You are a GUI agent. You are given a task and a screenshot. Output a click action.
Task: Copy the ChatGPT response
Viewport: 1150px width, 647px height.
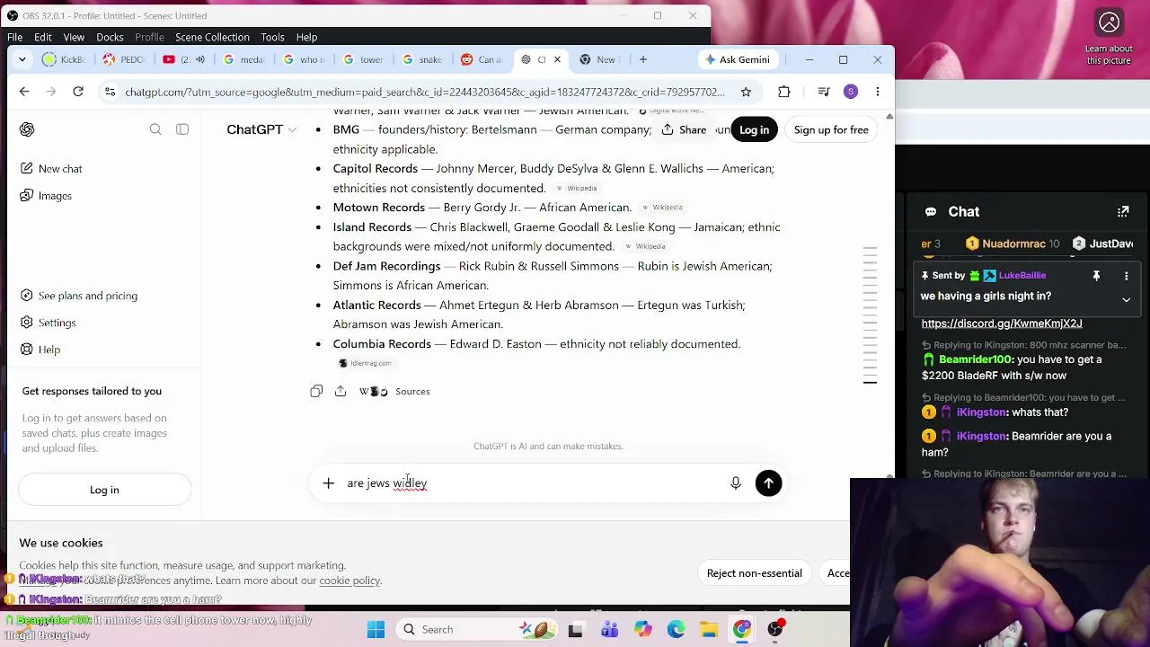click(x=316, y=391)
